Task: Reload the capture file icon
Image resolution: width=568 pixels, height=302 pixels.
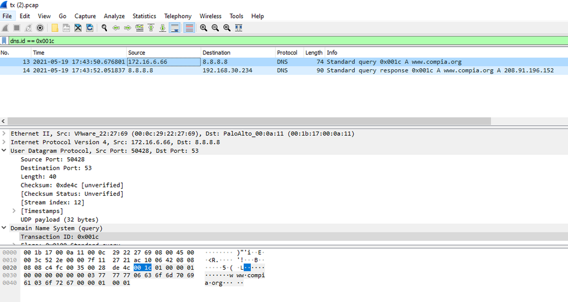Action: (x=89, y=28)
